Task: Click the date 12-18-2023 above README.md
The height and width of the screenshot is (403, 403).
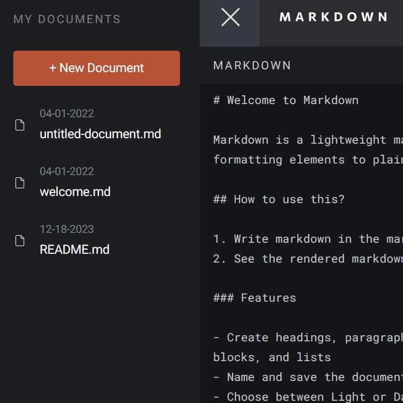Action: click(67, 229)
